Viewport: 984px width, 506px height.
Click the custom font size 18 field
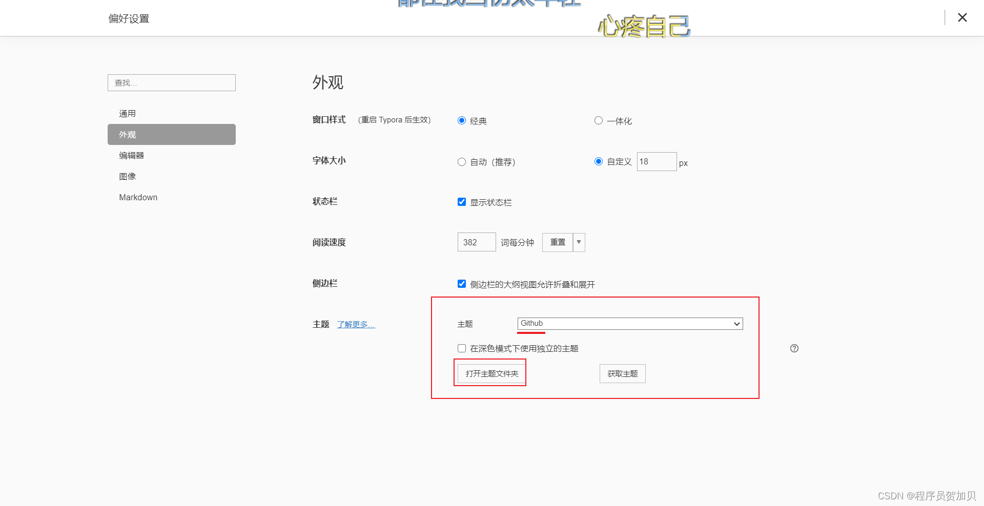(x=657, y=162)
